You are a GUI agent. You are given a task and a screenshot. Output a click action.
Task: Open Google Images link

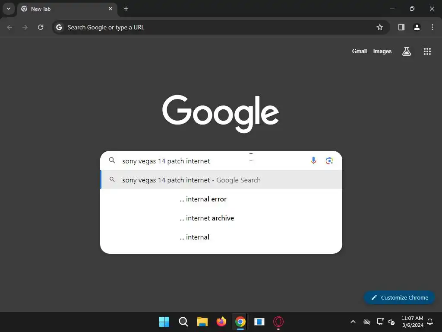pos(382,51)
